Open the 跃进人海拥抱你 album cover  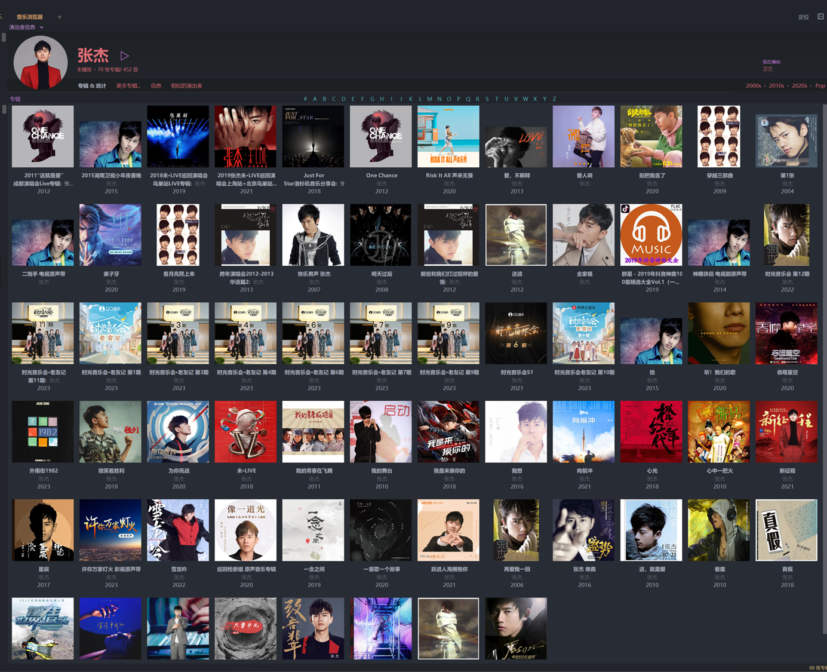coord(448,530)
